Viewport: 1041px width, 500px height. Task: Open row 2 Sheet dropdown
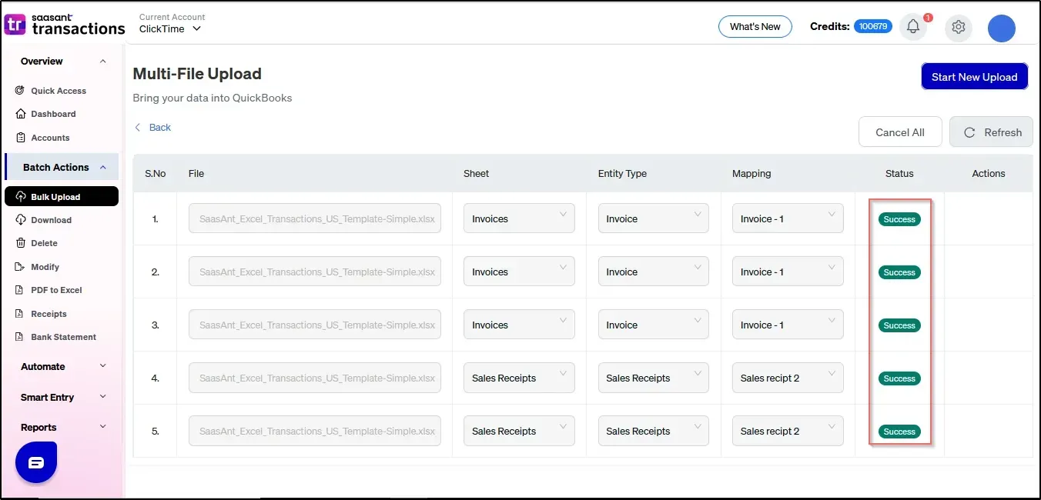(x=519, y=272)
